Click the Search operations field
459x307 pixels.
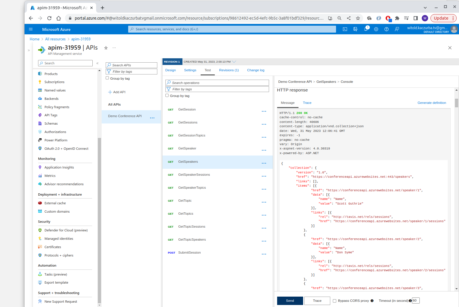tap(217, 83)
